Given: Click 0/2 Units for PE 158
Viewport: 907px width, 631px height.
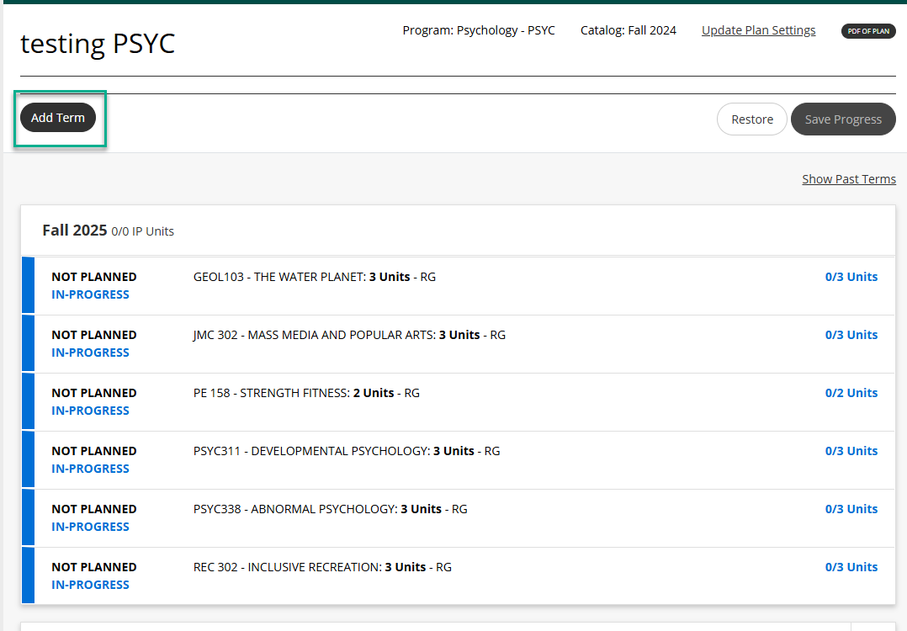Looking at the screenshot, I should tap(851, 393).
